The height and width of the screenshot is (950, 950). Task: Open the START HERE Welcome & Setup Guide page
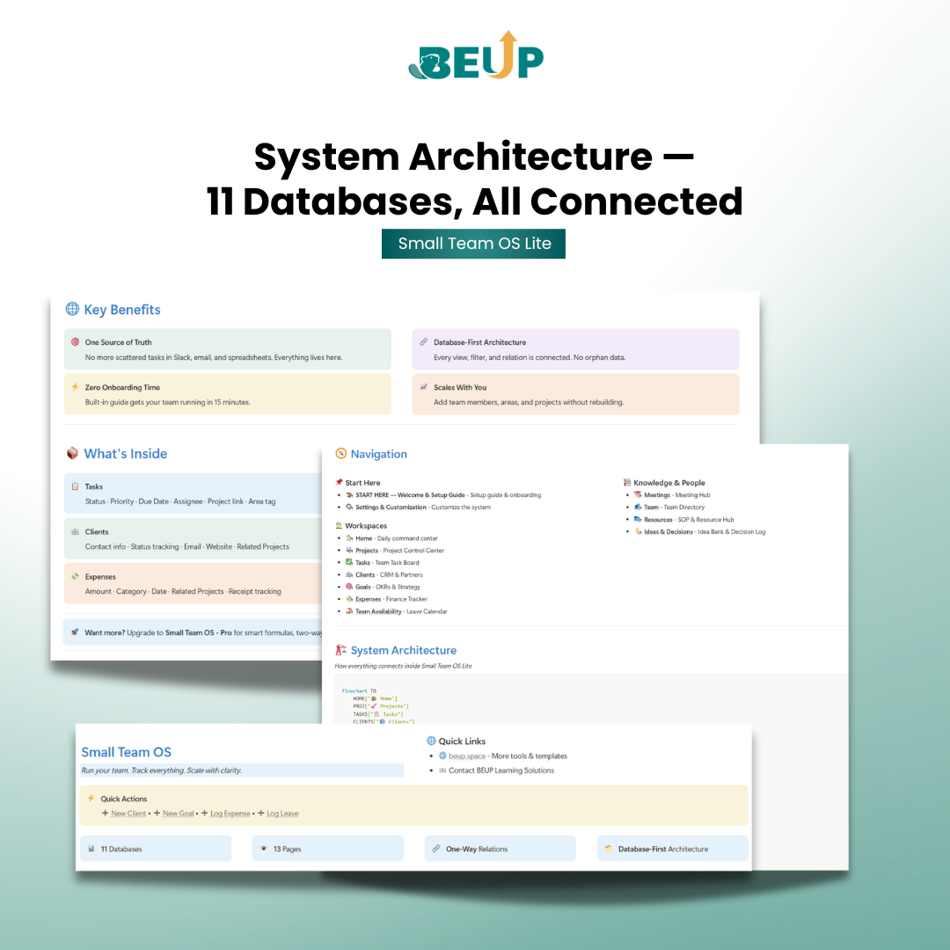click(410, 495)
